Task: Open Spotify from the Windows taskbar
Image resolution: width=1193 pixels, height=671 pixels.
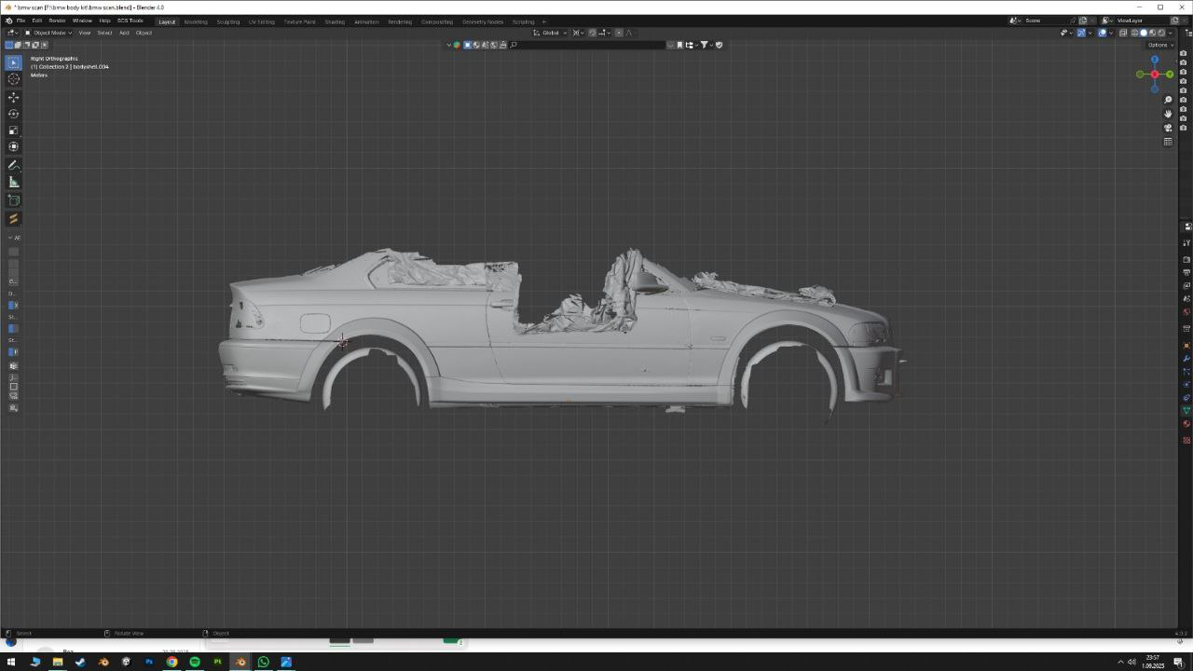Action: [x=195, y=662]
